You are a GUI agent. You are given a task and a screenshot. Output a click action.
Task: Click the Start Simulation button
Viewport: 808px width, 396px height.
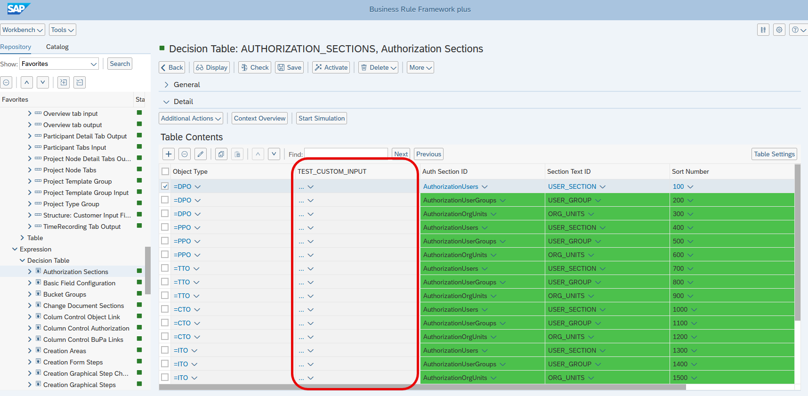322,118
